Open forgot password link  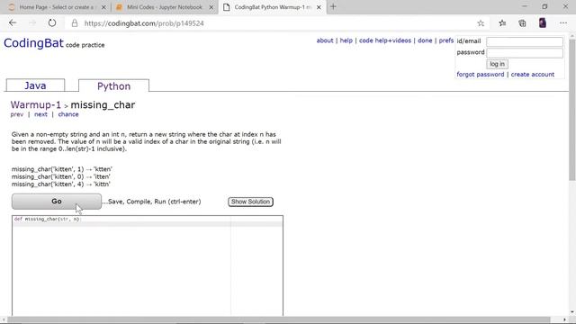click(480, 74)
